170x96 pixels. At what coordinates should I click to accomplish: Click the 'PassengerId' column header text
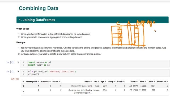point(31,82)
